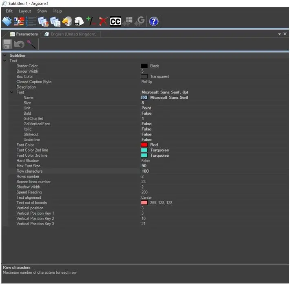The image size is (290, 284).
Task: Click the flags language toolbar icon
Action: point(19,22)
